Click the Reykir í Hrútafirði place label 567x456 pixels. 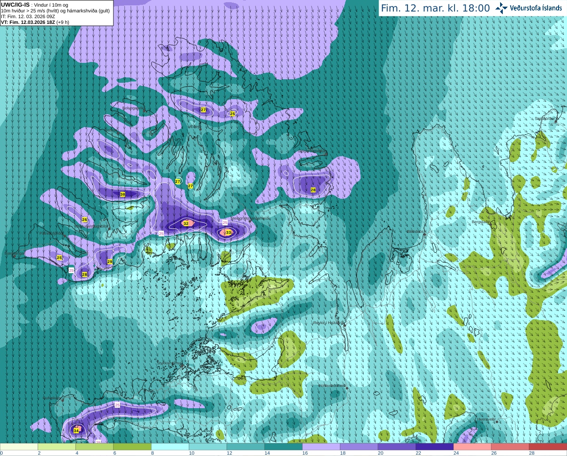tap(328, 323)
